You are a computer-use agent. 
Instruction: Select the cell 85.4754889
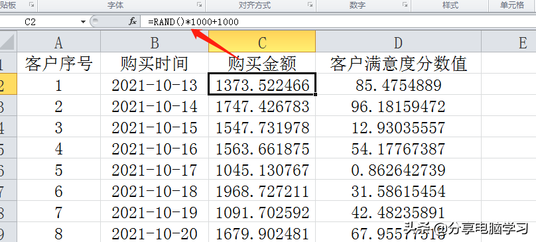(x=398, y=85)
